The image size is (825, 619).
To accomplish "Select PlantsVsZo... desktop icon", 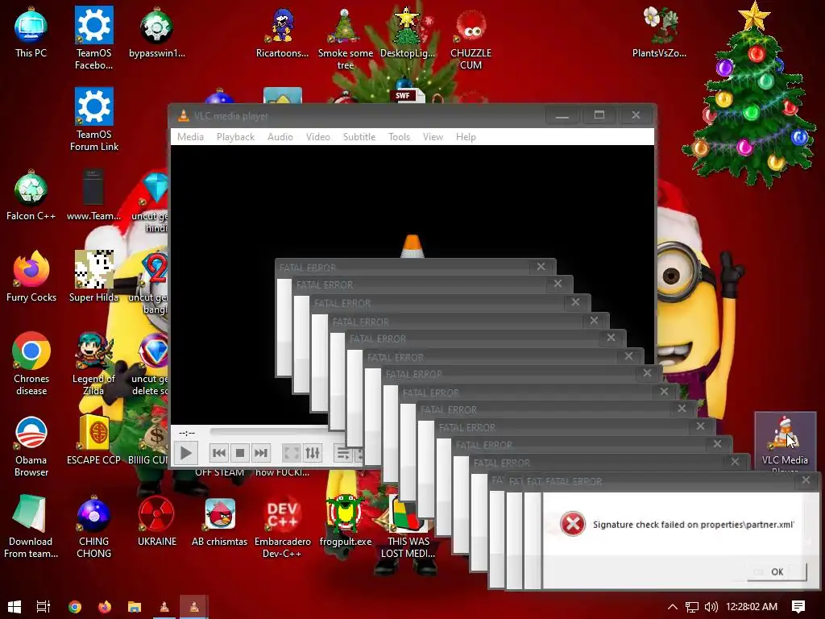I will point(659,32).
